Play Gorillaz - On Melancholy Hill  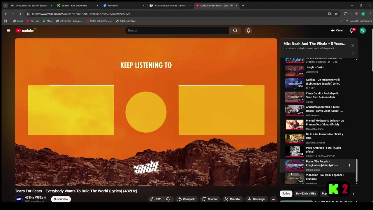(x=318, y=83)
